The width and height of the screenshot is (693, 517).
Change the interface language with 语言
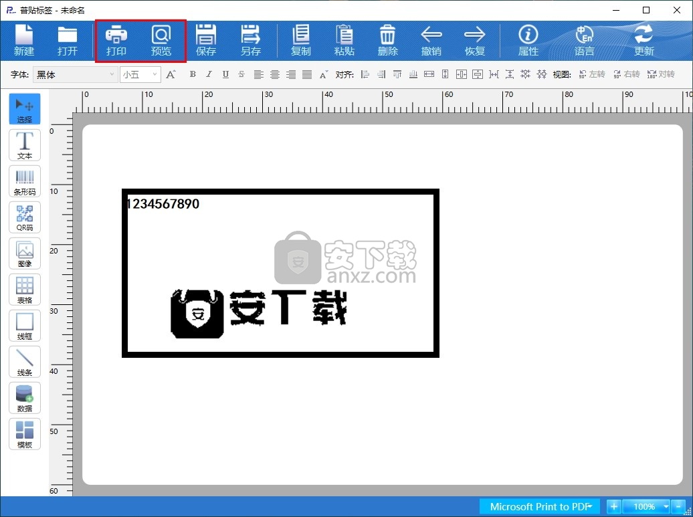click(584, 40)
